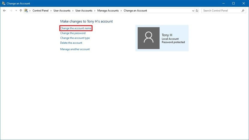Expand the chevron before Control Panel breadcrumb

tap(30, 11)
